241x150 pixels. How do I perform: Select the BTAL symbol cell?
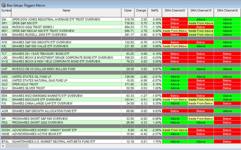pyautogui.click(x=6, y=142)
